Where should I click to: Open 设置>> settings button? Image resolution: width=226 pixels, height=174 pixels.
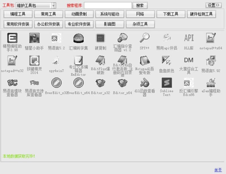pyautogui.click(x=213, y=5)
